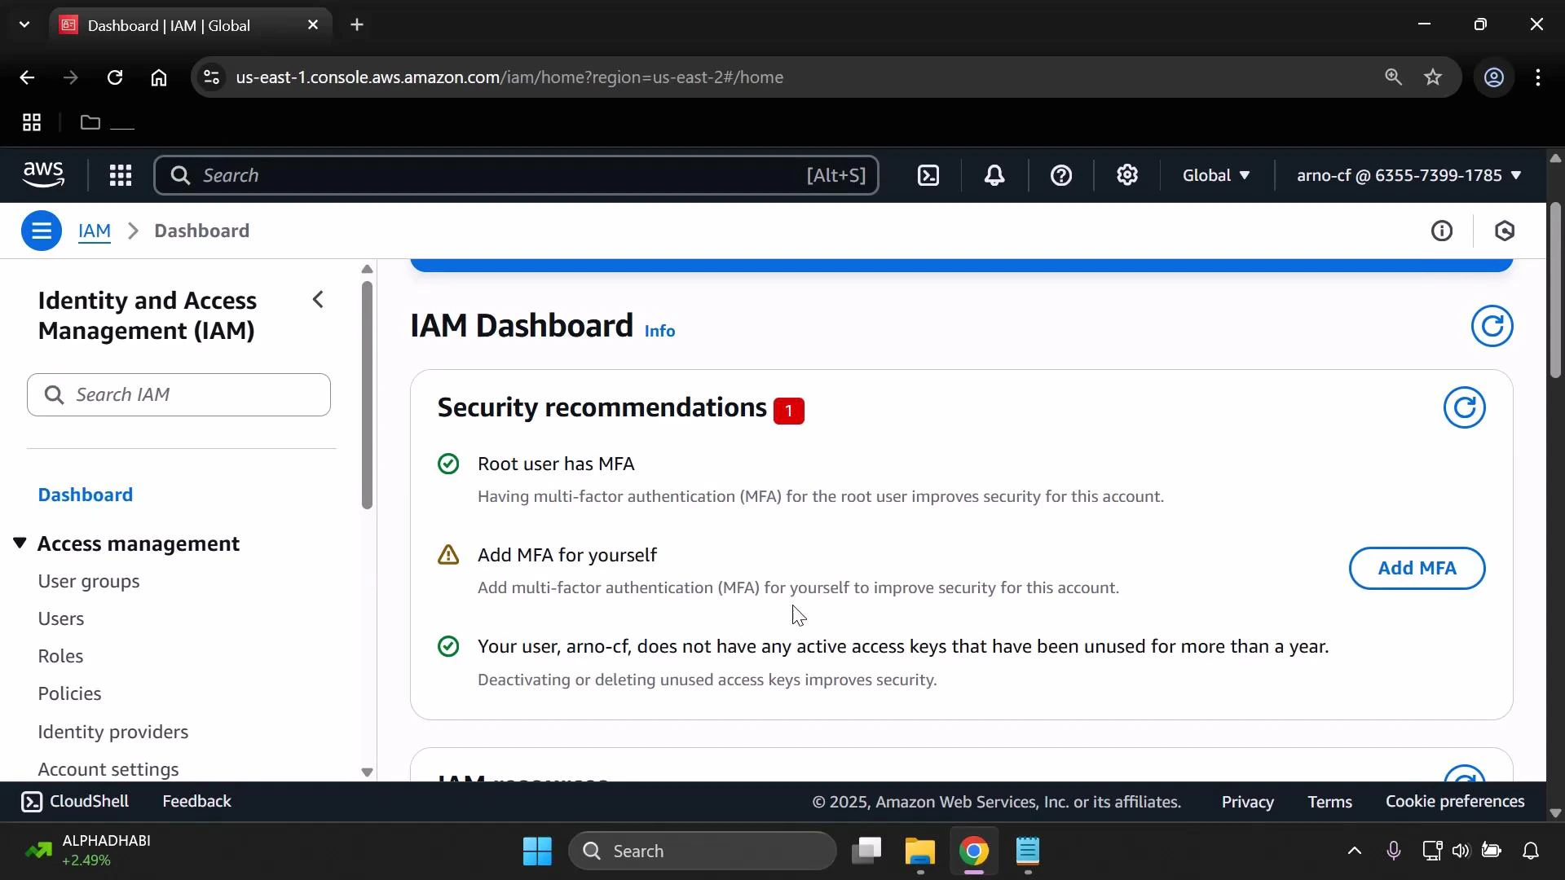The image size is (1565, 880).
Task: Open the notifications bell
Action: coord(994,175)
